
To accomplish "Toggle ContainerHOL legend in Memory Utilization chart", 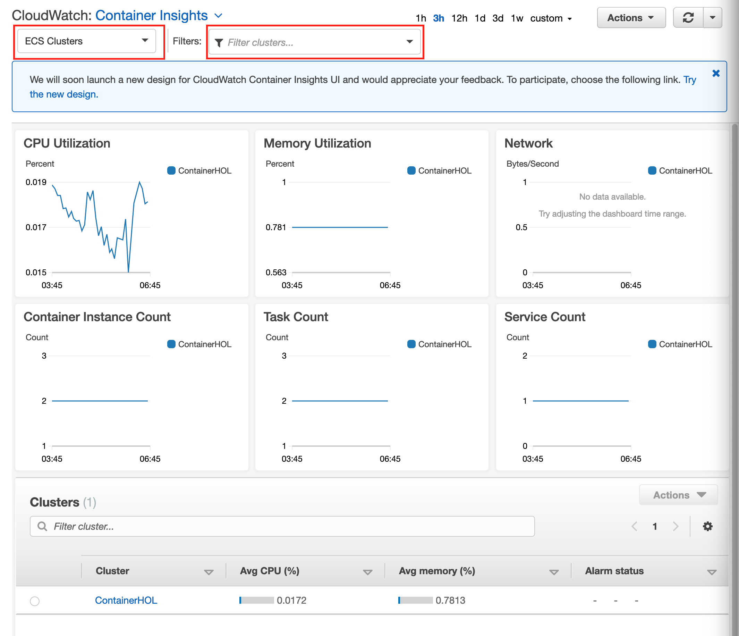I will tap(439, 170).
